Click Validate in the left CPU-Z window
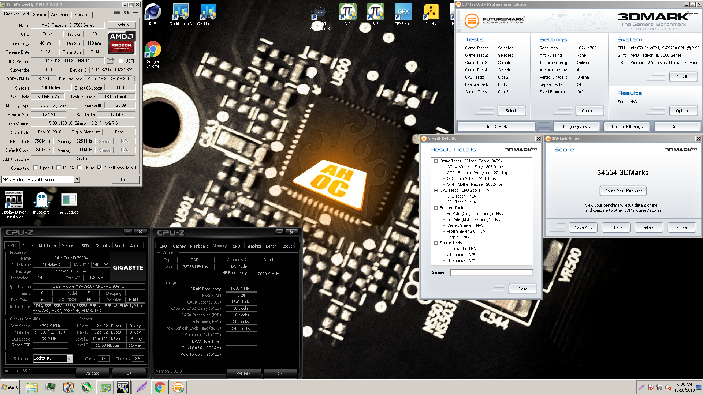Viewport: 703px width, 395px height. 92,373
